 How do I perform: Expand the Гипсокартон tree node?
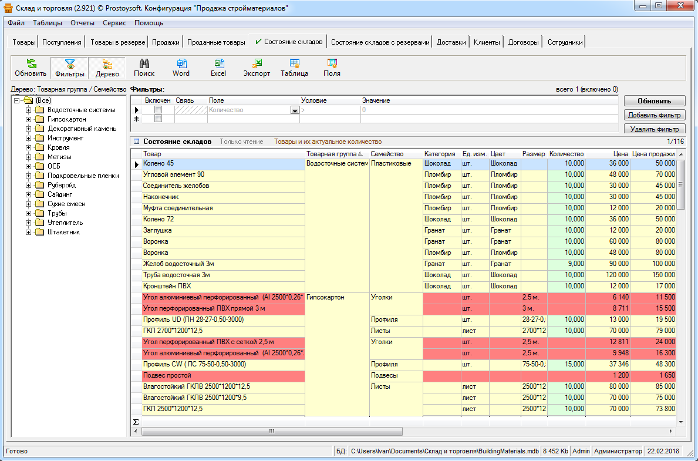(x=28, y=119)
